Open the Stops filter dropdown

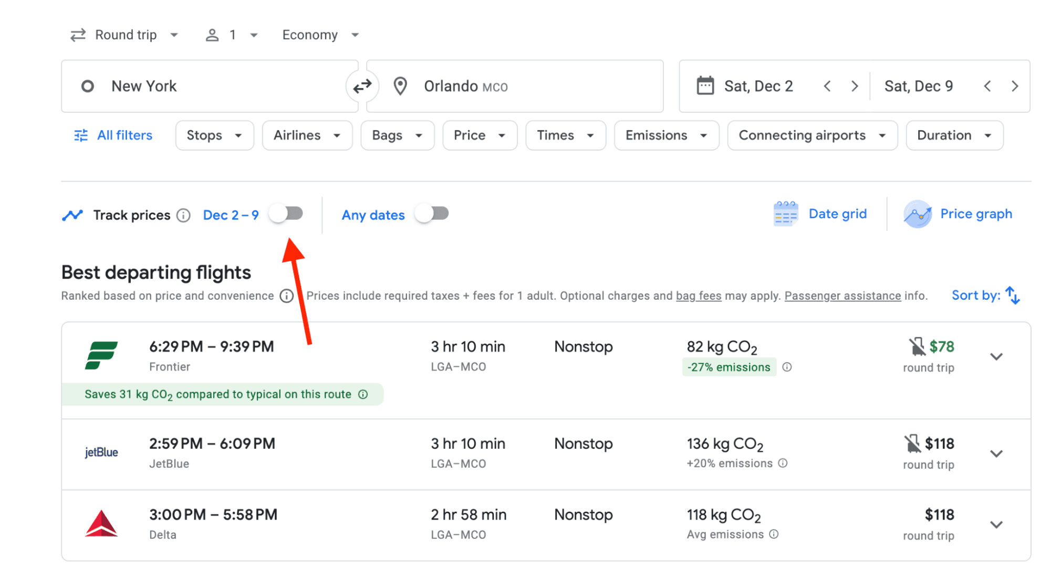213,135
